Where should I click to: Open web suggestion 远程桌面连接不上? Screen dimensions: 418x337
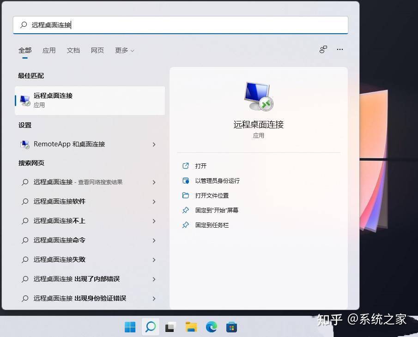pos(90,221)
